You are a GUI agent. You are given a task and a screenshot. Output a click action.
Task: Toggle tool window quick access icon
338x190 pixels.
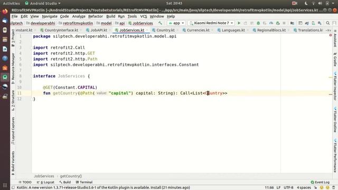13,187
